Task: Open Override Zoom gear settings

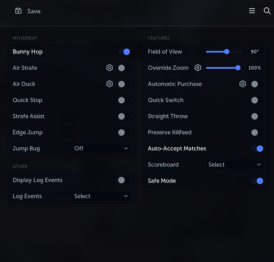Action: pos(198,68)
